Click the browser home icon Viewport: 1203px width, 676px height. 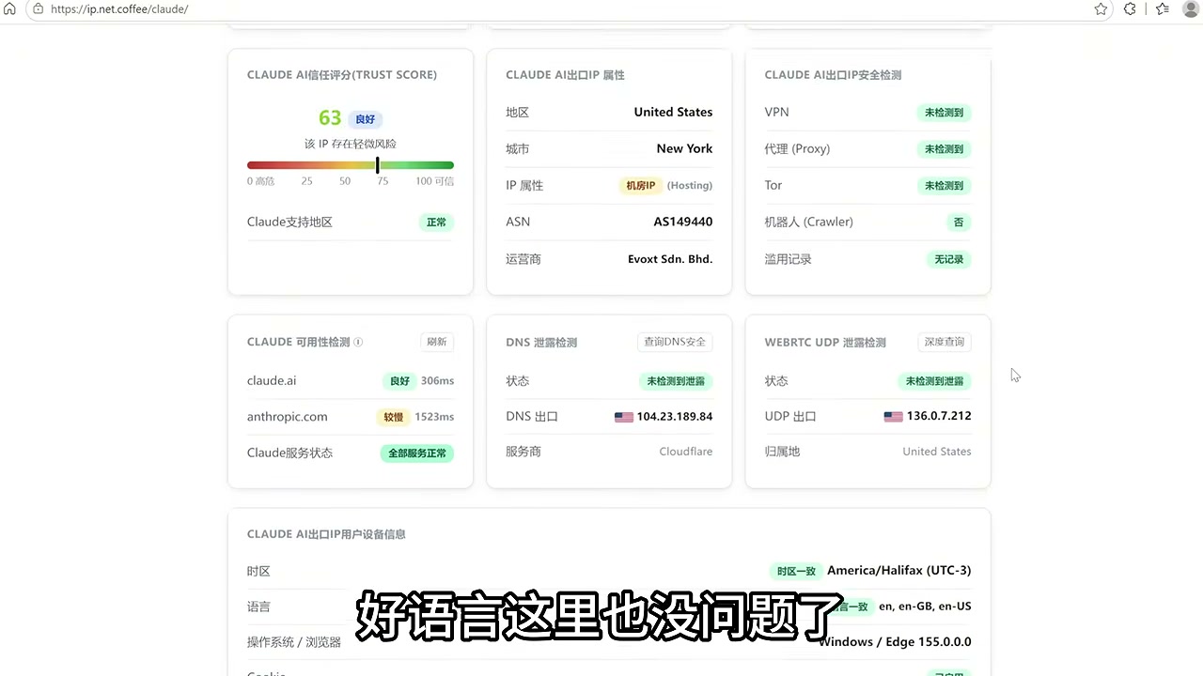pyautogui.click(x=9, y=8)
